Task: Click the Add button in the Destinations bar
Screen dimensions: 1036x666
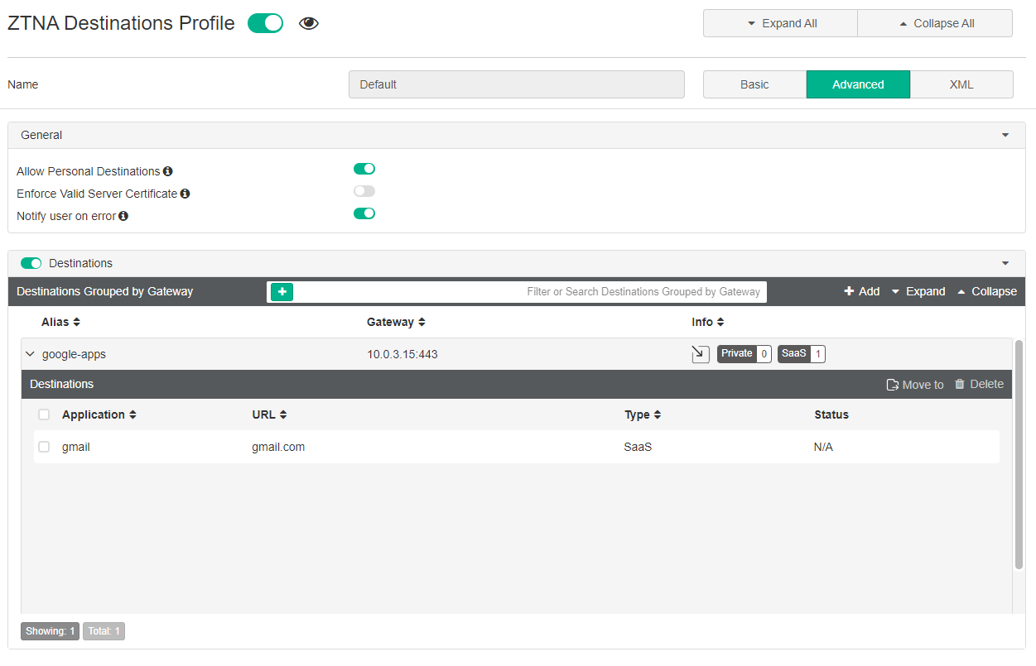Action: coord(861,291)
